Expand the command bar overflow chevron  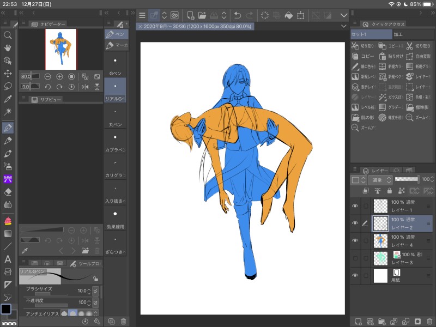[x=343, y=15]
